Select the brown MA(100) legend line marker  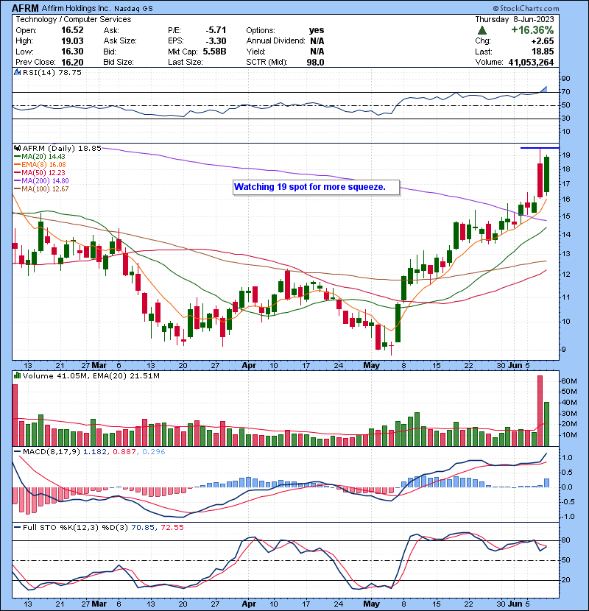[18, 189]
